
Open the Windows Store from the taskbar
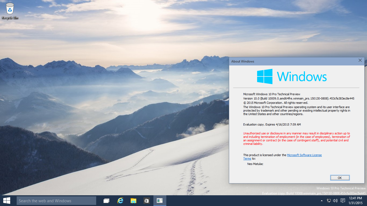click(x=146, y=200)
